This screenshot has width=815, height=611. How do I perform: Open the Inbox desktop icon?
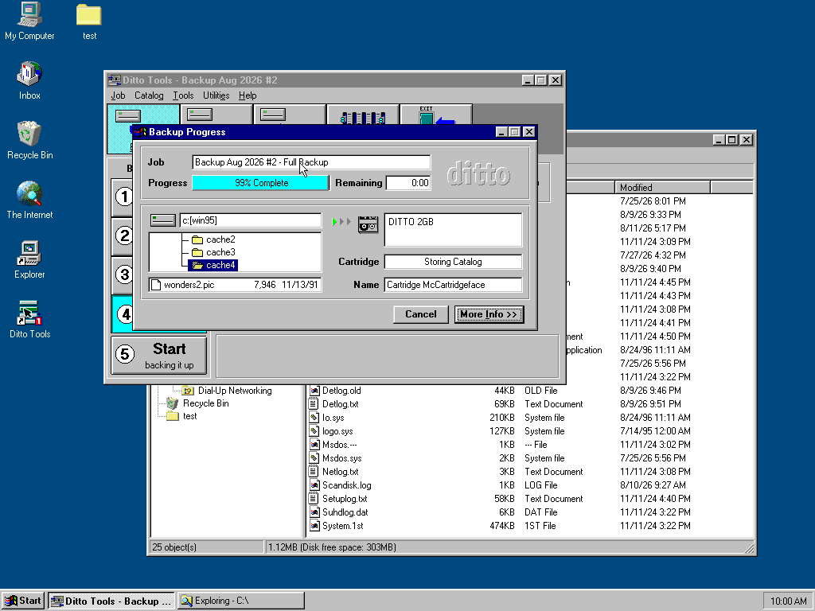[x=29, y=80]
